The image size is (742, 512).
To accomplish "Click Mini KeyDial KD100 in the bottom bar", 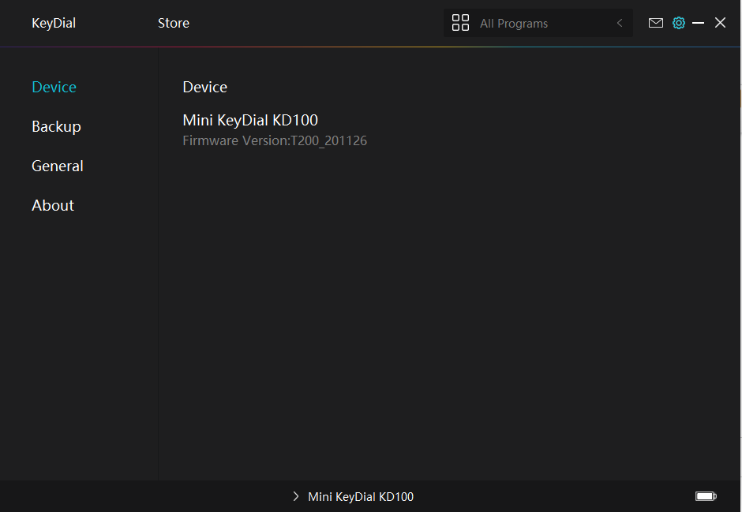I will [x=361, y=496].
